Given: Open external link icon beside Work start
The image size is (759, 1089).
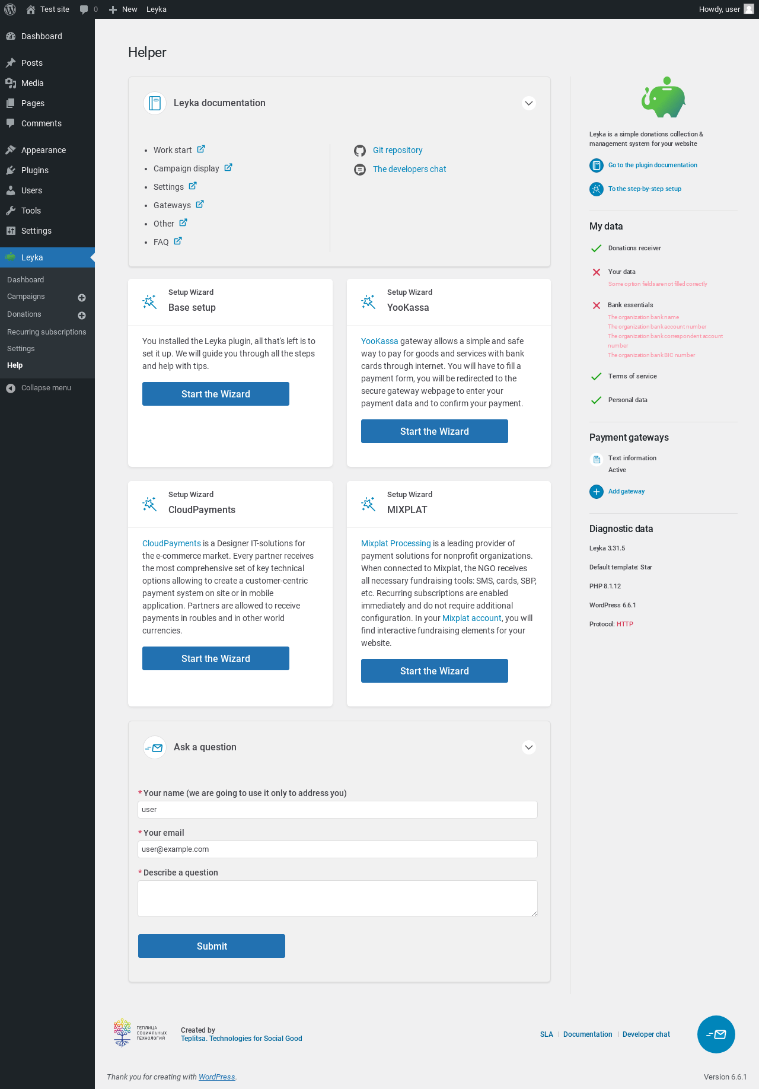Looking at the screenshot, I should 201,149.
